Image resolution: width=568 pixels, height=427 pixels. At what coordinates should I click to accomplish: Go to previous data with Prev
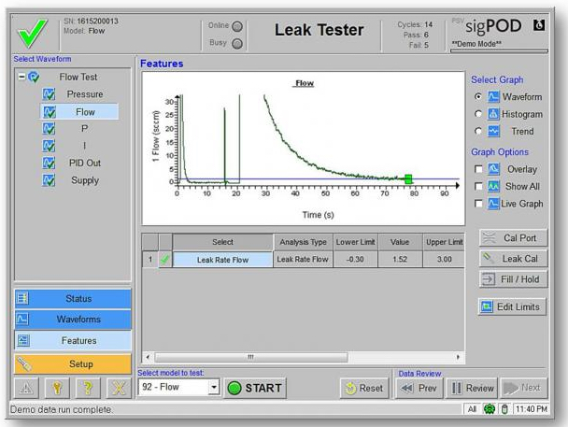tap(419, 389)
